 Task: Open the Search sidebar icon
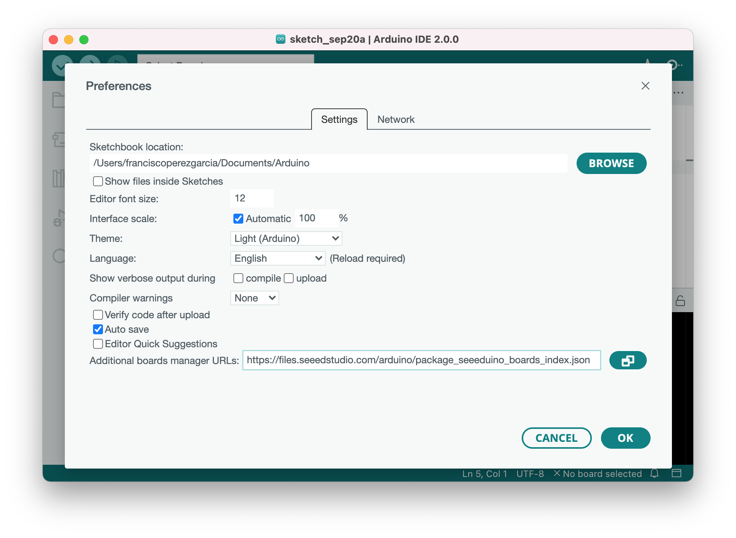pyautogui.click(x=59, y=256)
